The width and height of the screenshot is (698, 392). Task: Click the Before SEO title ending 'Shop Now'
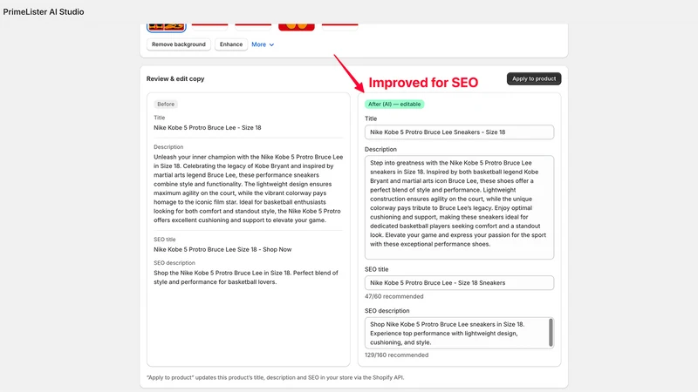pos(222,249)
